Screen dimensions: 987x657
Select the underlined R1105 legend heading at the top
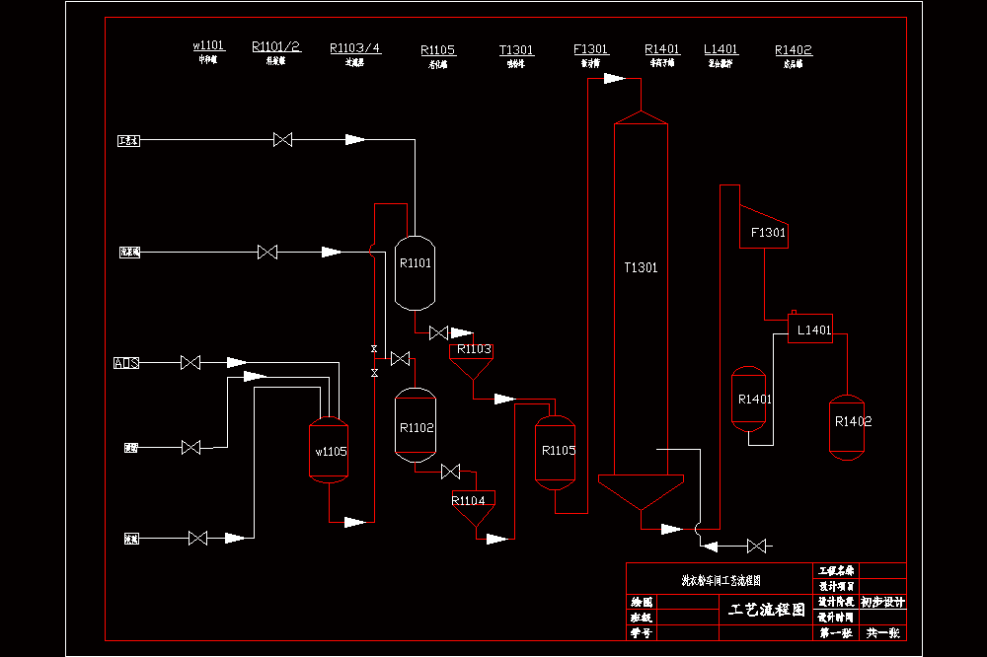click(x=437, y=49)
